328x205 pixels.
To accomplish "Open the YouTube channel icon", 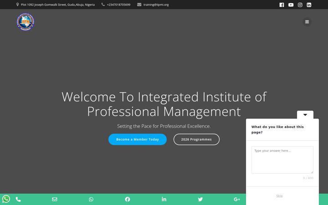I will 291,5.
